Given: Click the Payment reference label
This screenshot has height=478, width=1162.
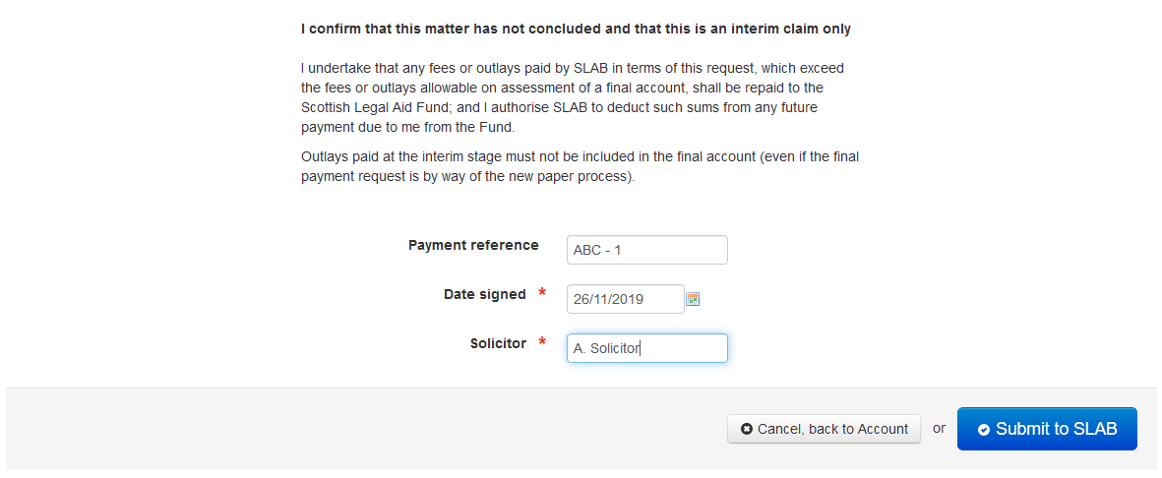Looking at the screenshot, I should pyautogui.click(x=473, y=245).
